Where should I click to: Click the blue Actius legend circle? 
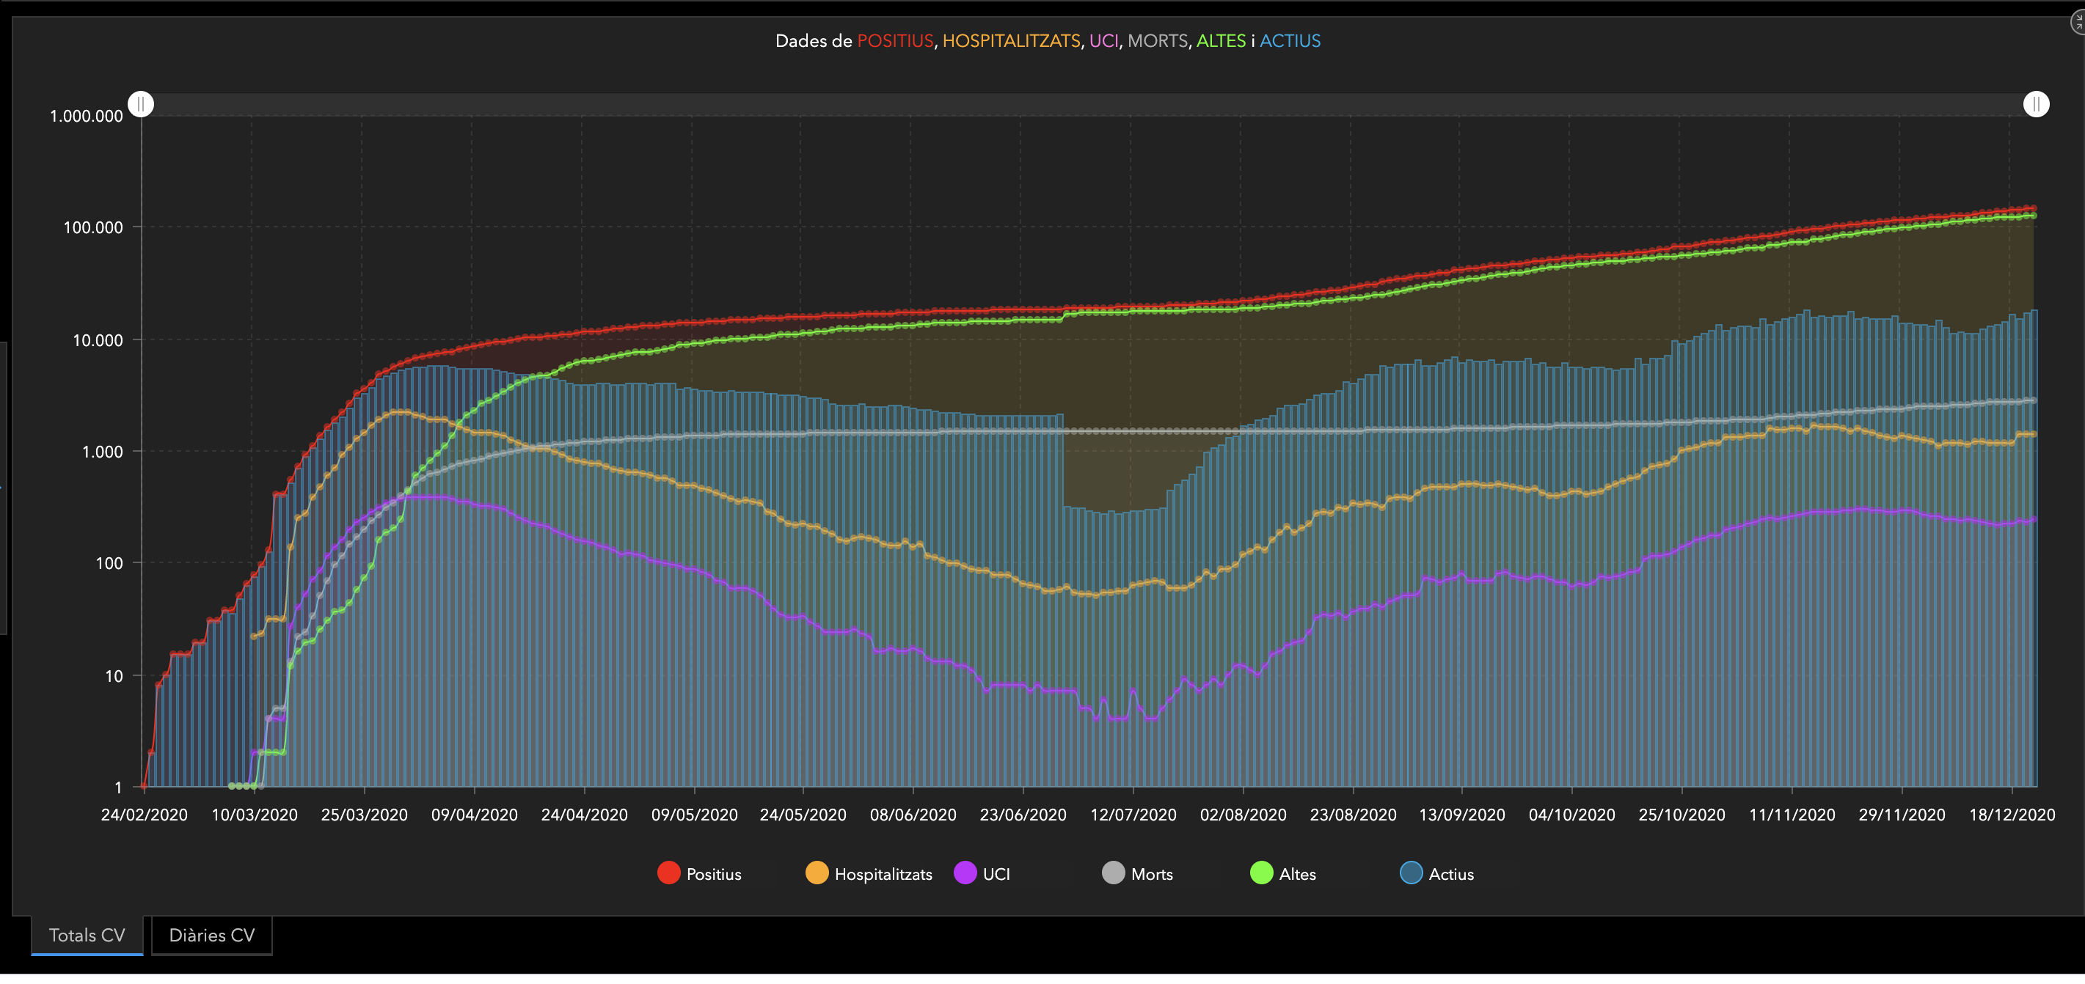point(1411,873)
